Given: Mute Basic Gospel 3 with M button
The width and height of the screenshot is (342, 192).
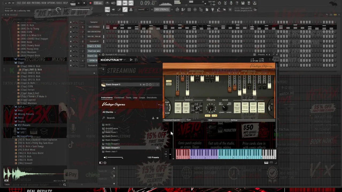Looking at the screenshot, I should [144, 85].
